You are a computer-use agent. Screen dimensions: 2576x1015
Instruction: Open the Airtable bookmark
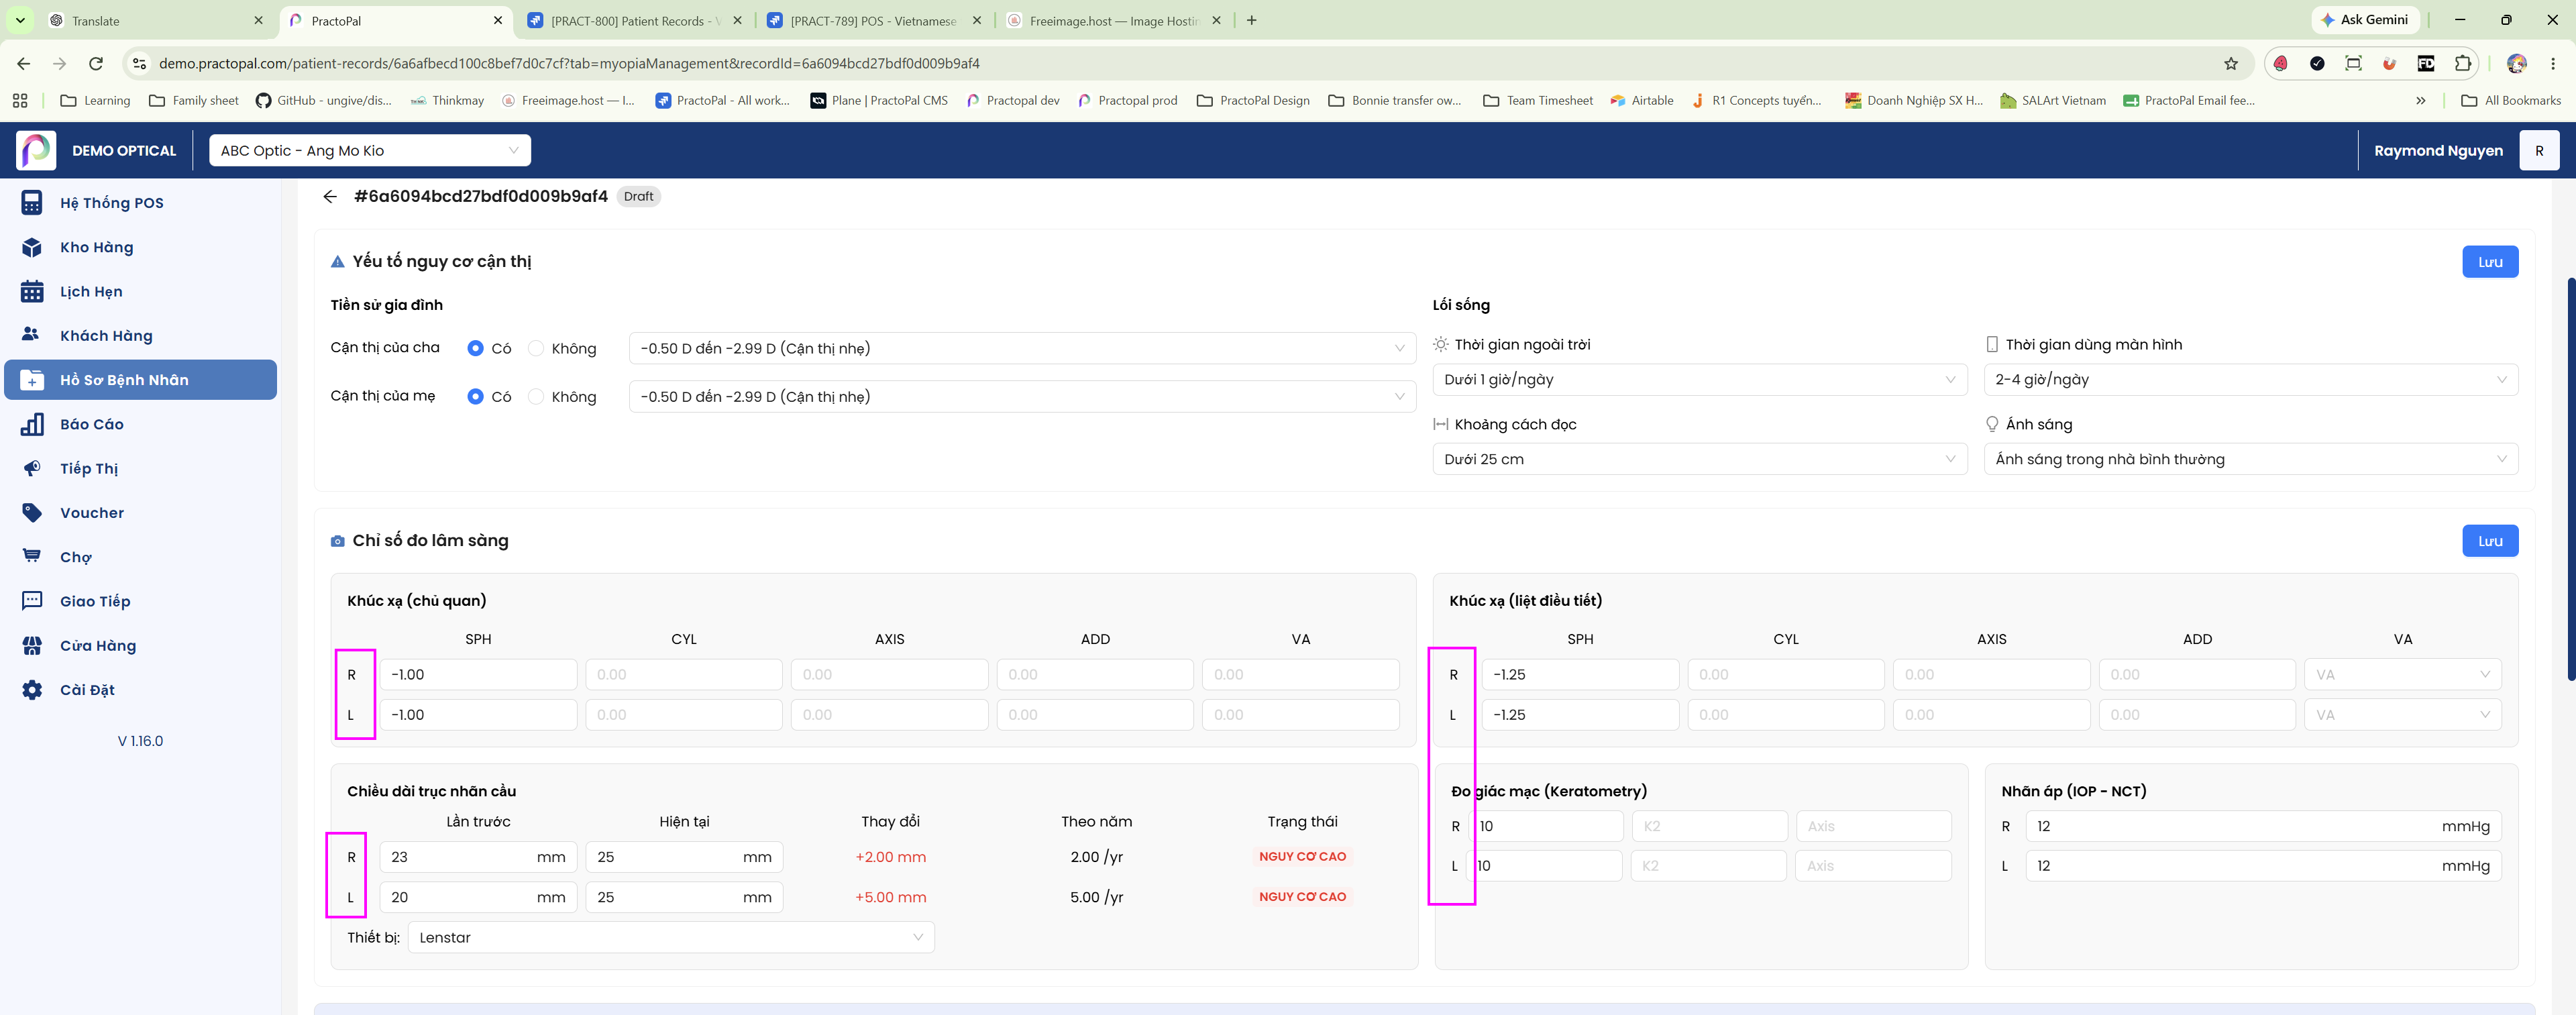point(1641,100)
